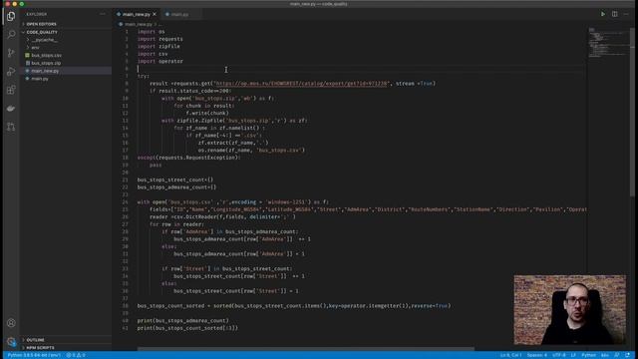This screenshot has height=359, width=638.
Task: Click 'bus_stops_count_sorted' on line 38
Action: click(170, 306)
